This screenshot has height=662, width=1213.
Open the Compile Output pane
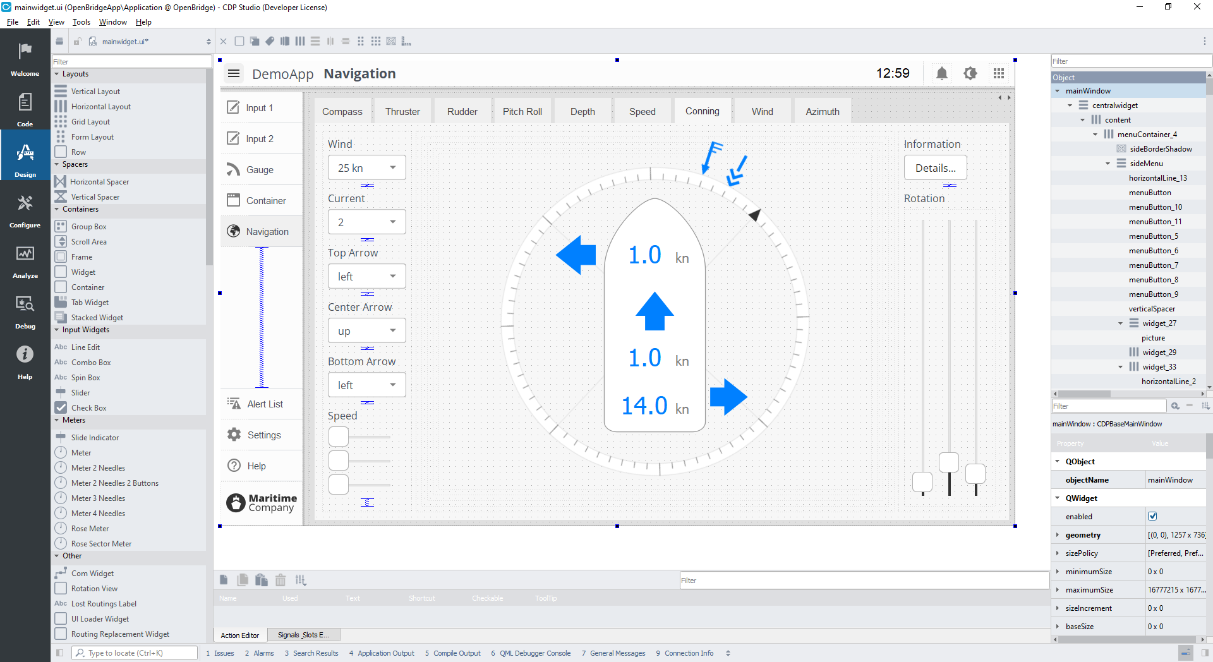click(x=457, y=653)
